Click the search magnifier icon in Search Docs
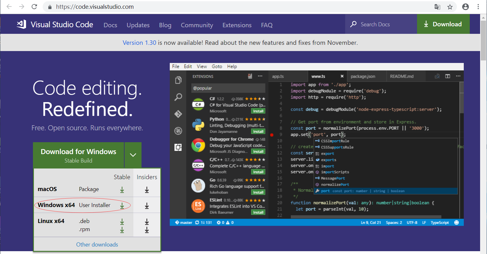The width and height of the screenshot is (487, 254). point(353,24)
